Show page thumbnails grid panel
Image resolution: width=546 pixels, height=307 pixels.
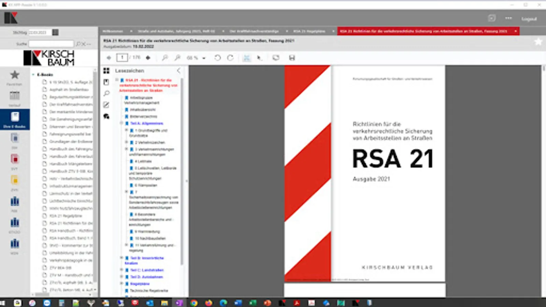106,71
